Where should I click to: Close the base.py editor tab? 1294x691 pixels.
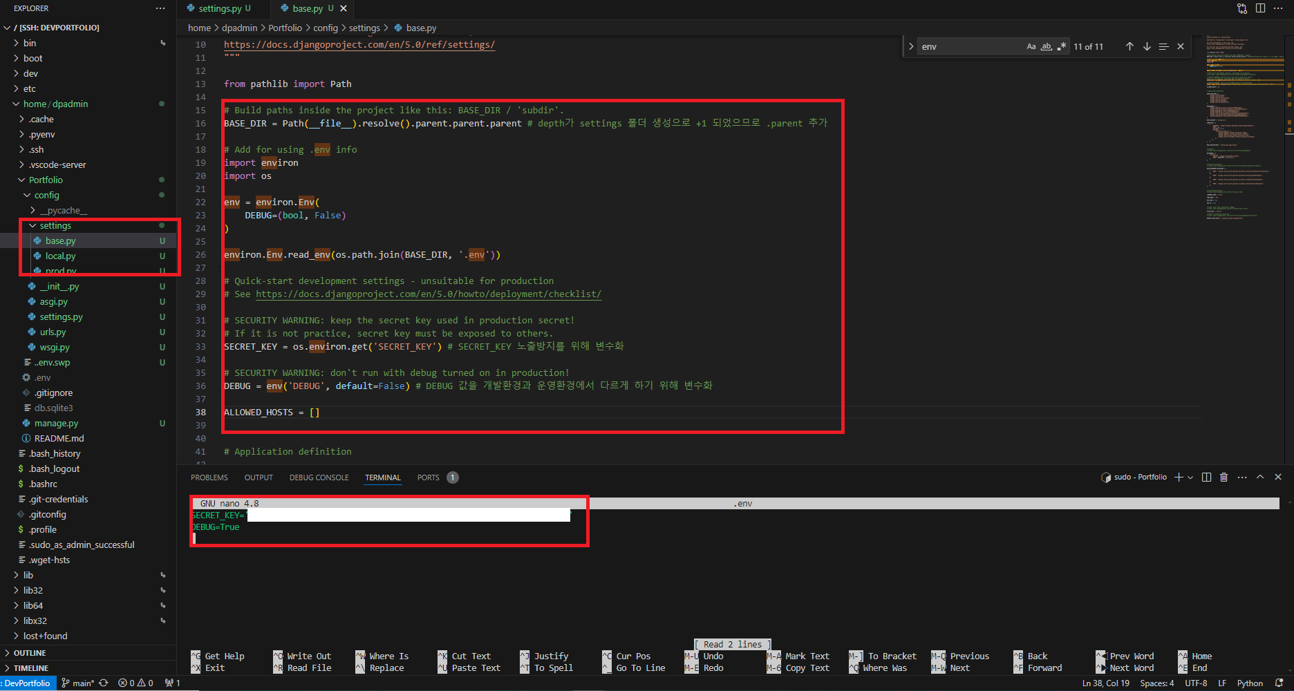(x=344, y=8)
